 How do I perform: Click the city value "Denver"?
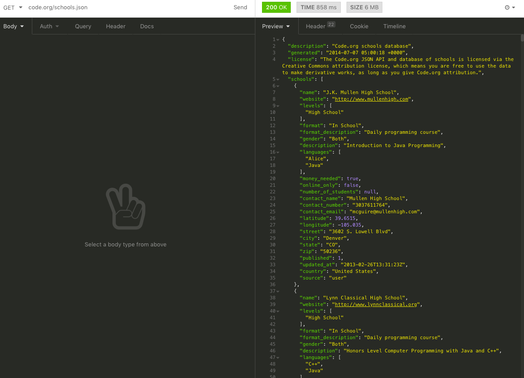click(x=335, y=238)
